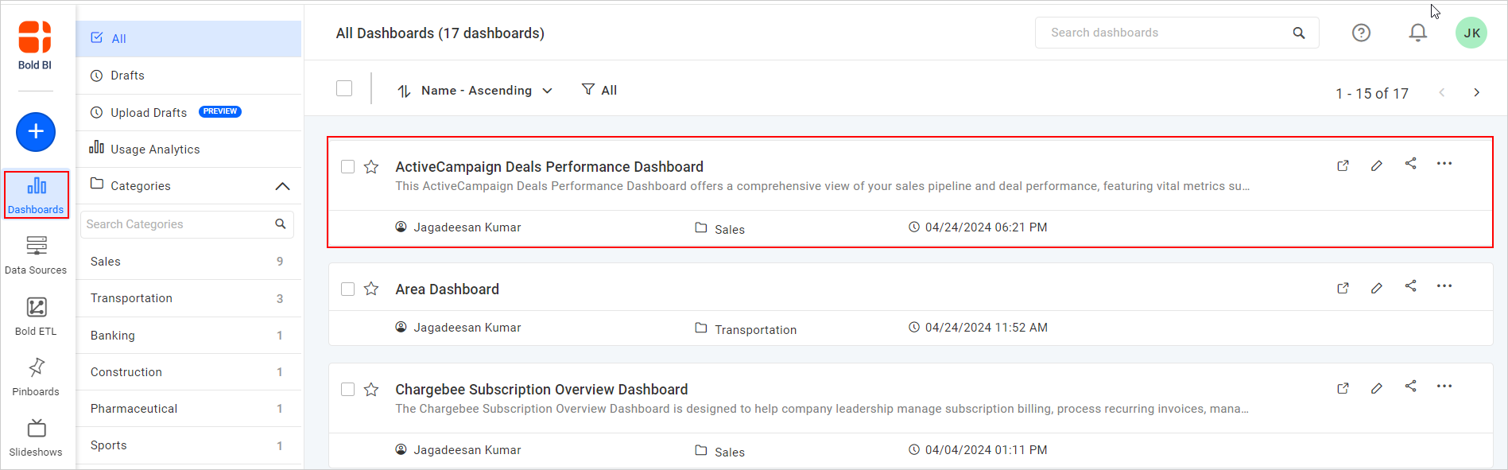Open the Chargebee Subscription Overview Dashboard title
Image resolution: width=1508 pixels, height=470 pixels.
click(541, 390)
